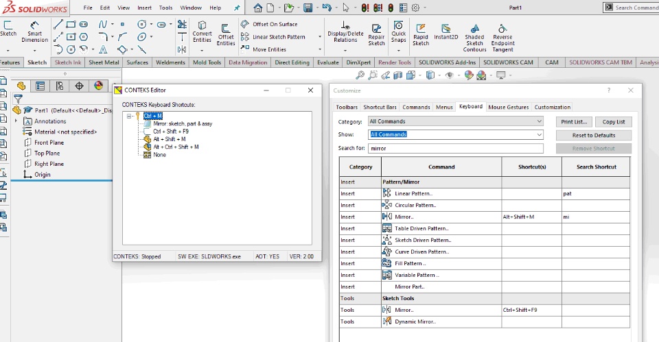Image resolution: width=659 pixels, height=342 pixels.
Task: Launch Repair Sketch
Action: (376, 34)
